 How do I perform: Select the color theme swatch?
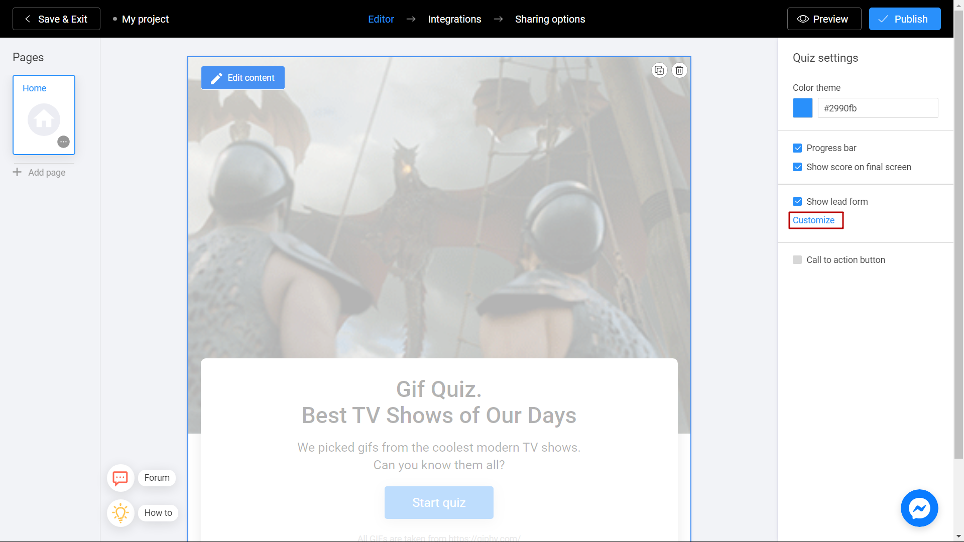802,108
